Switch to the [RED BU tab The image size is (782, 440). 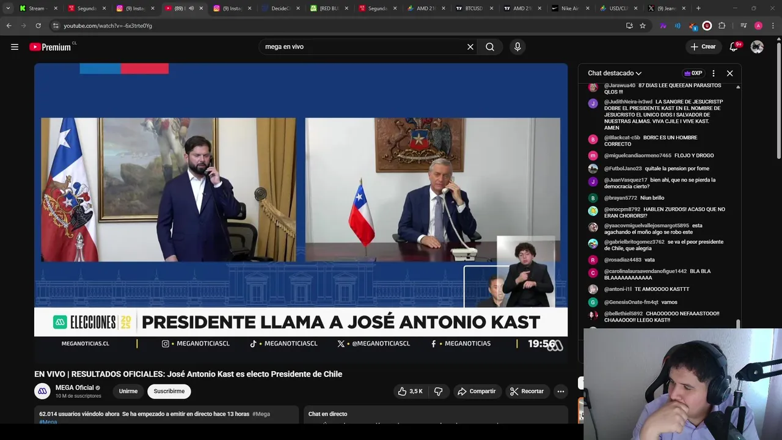(329, 9)
